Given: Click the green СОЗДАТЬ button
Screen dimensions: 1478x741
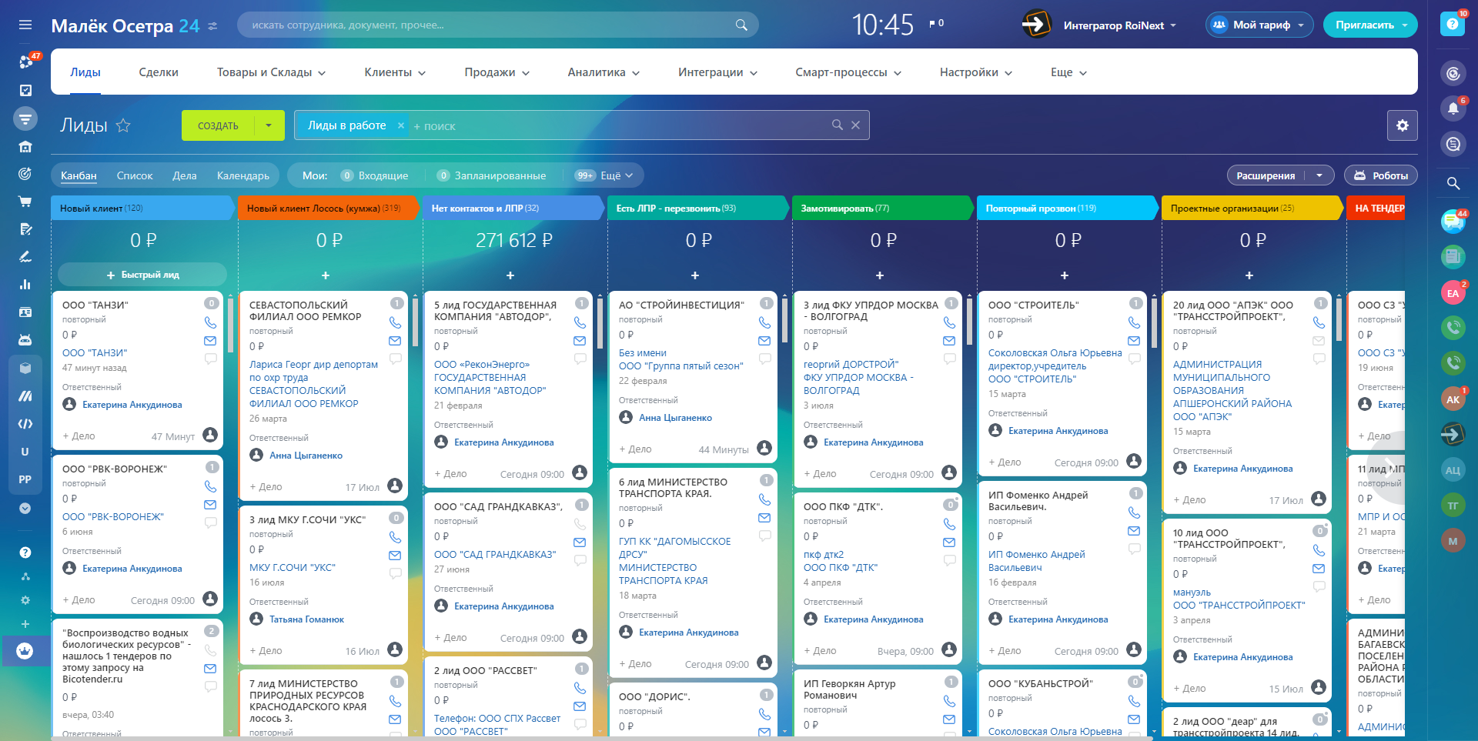Looking at the screenshot, I should pos(218,125).
